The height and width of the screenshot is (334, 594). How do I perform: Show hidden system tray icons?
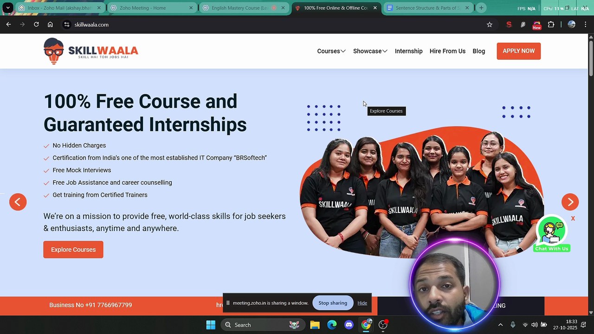click(500, 325)
